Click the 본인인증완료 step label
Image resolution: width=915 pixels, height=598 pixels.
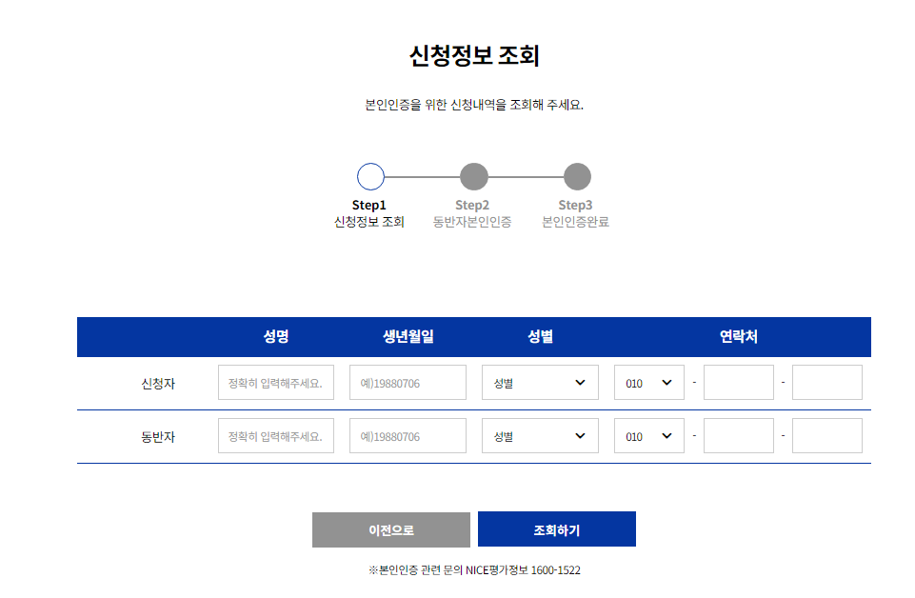[575, 222]
